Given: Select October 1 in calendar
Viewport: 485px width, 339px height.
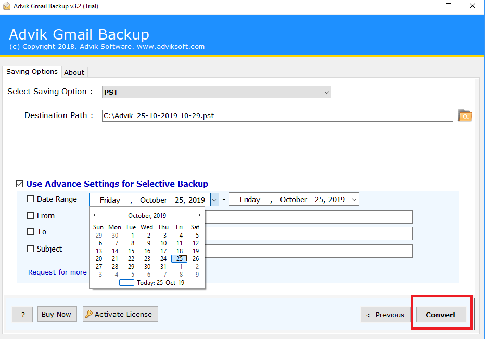Looking at the screenshot, I should [x=132, y=236].
